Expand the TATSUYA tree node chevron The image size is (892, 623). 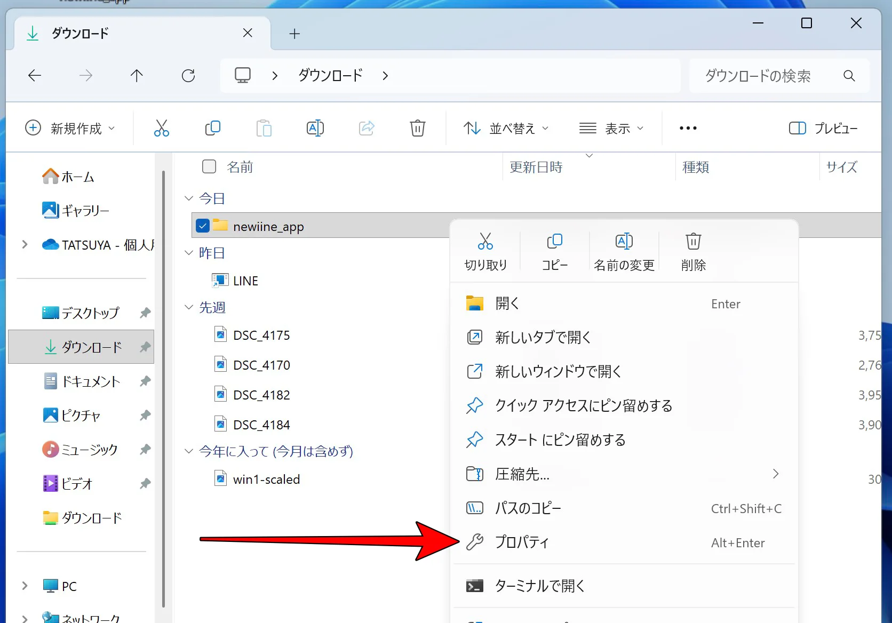tap(25, 245)
